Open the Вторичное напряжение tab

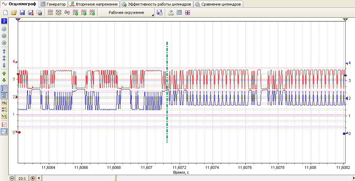94,4
